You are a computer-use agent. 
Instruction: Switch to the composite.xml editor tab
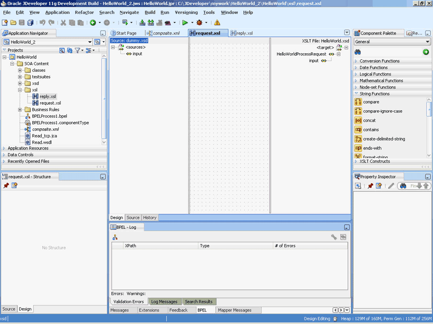point(165,33)
